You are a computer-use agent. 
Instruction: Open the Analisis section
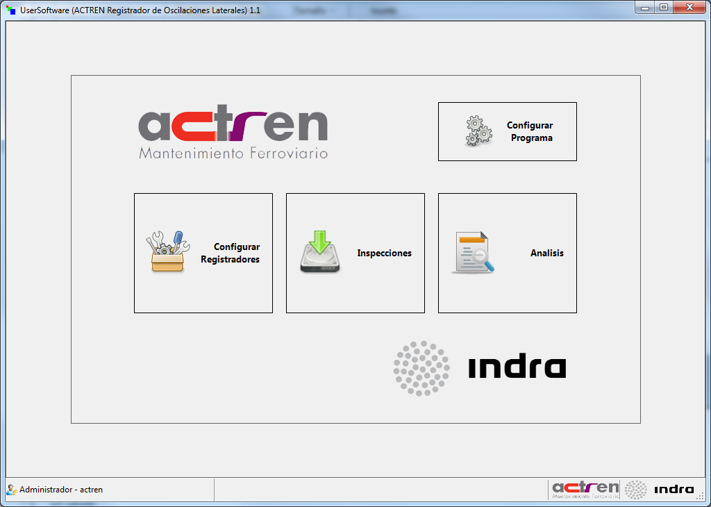[x=508, y=253]
